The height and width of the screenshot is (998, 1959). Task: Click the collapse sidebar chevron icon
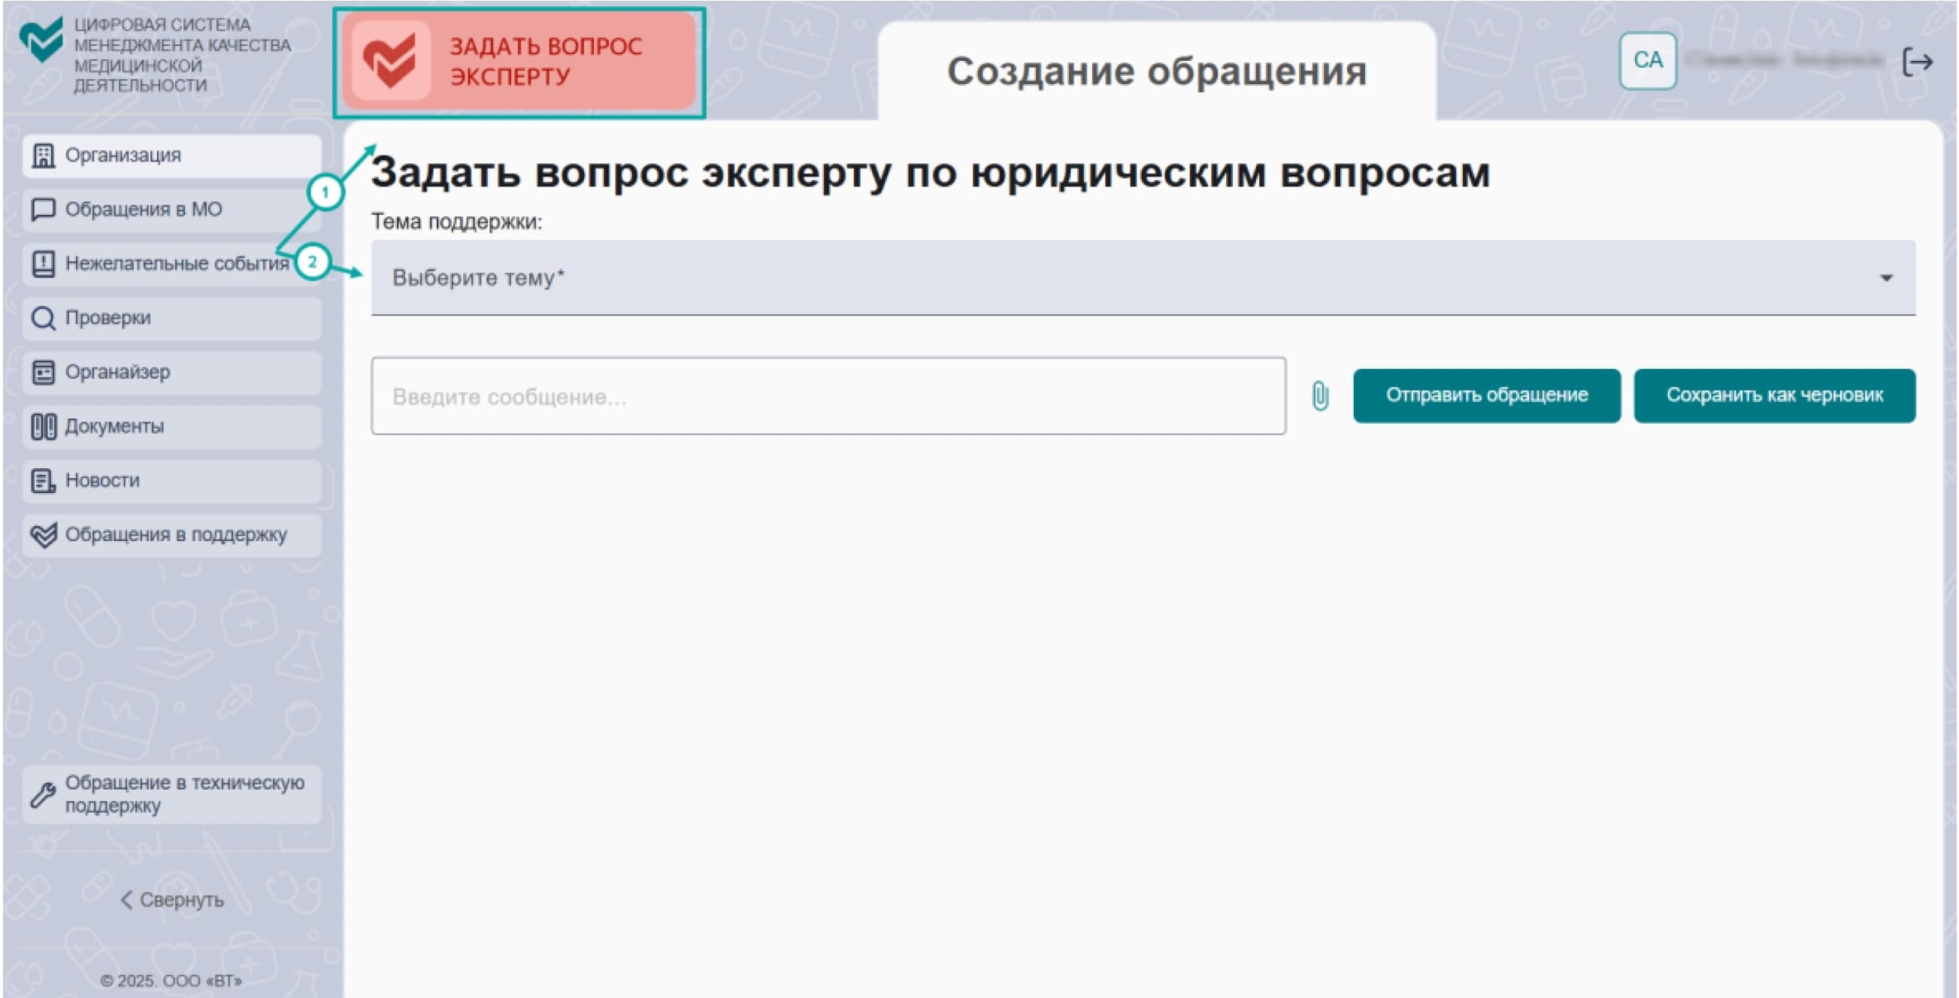coord(127,900)
